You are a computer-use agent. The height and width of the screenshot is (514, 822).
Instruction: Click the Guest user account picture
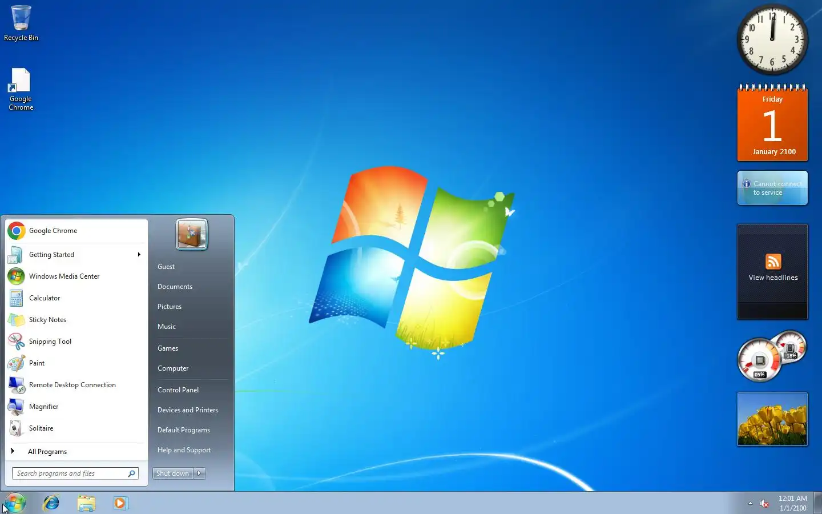click(x=192, y=235)
